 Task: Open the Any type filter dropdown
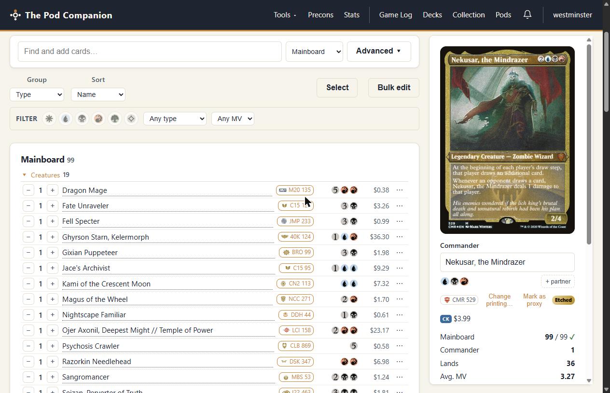click(175, 119)
